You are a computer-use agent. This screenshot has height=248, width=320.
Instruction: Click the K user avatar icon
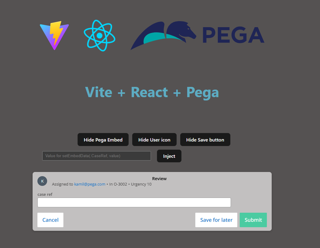pos(42,181)
